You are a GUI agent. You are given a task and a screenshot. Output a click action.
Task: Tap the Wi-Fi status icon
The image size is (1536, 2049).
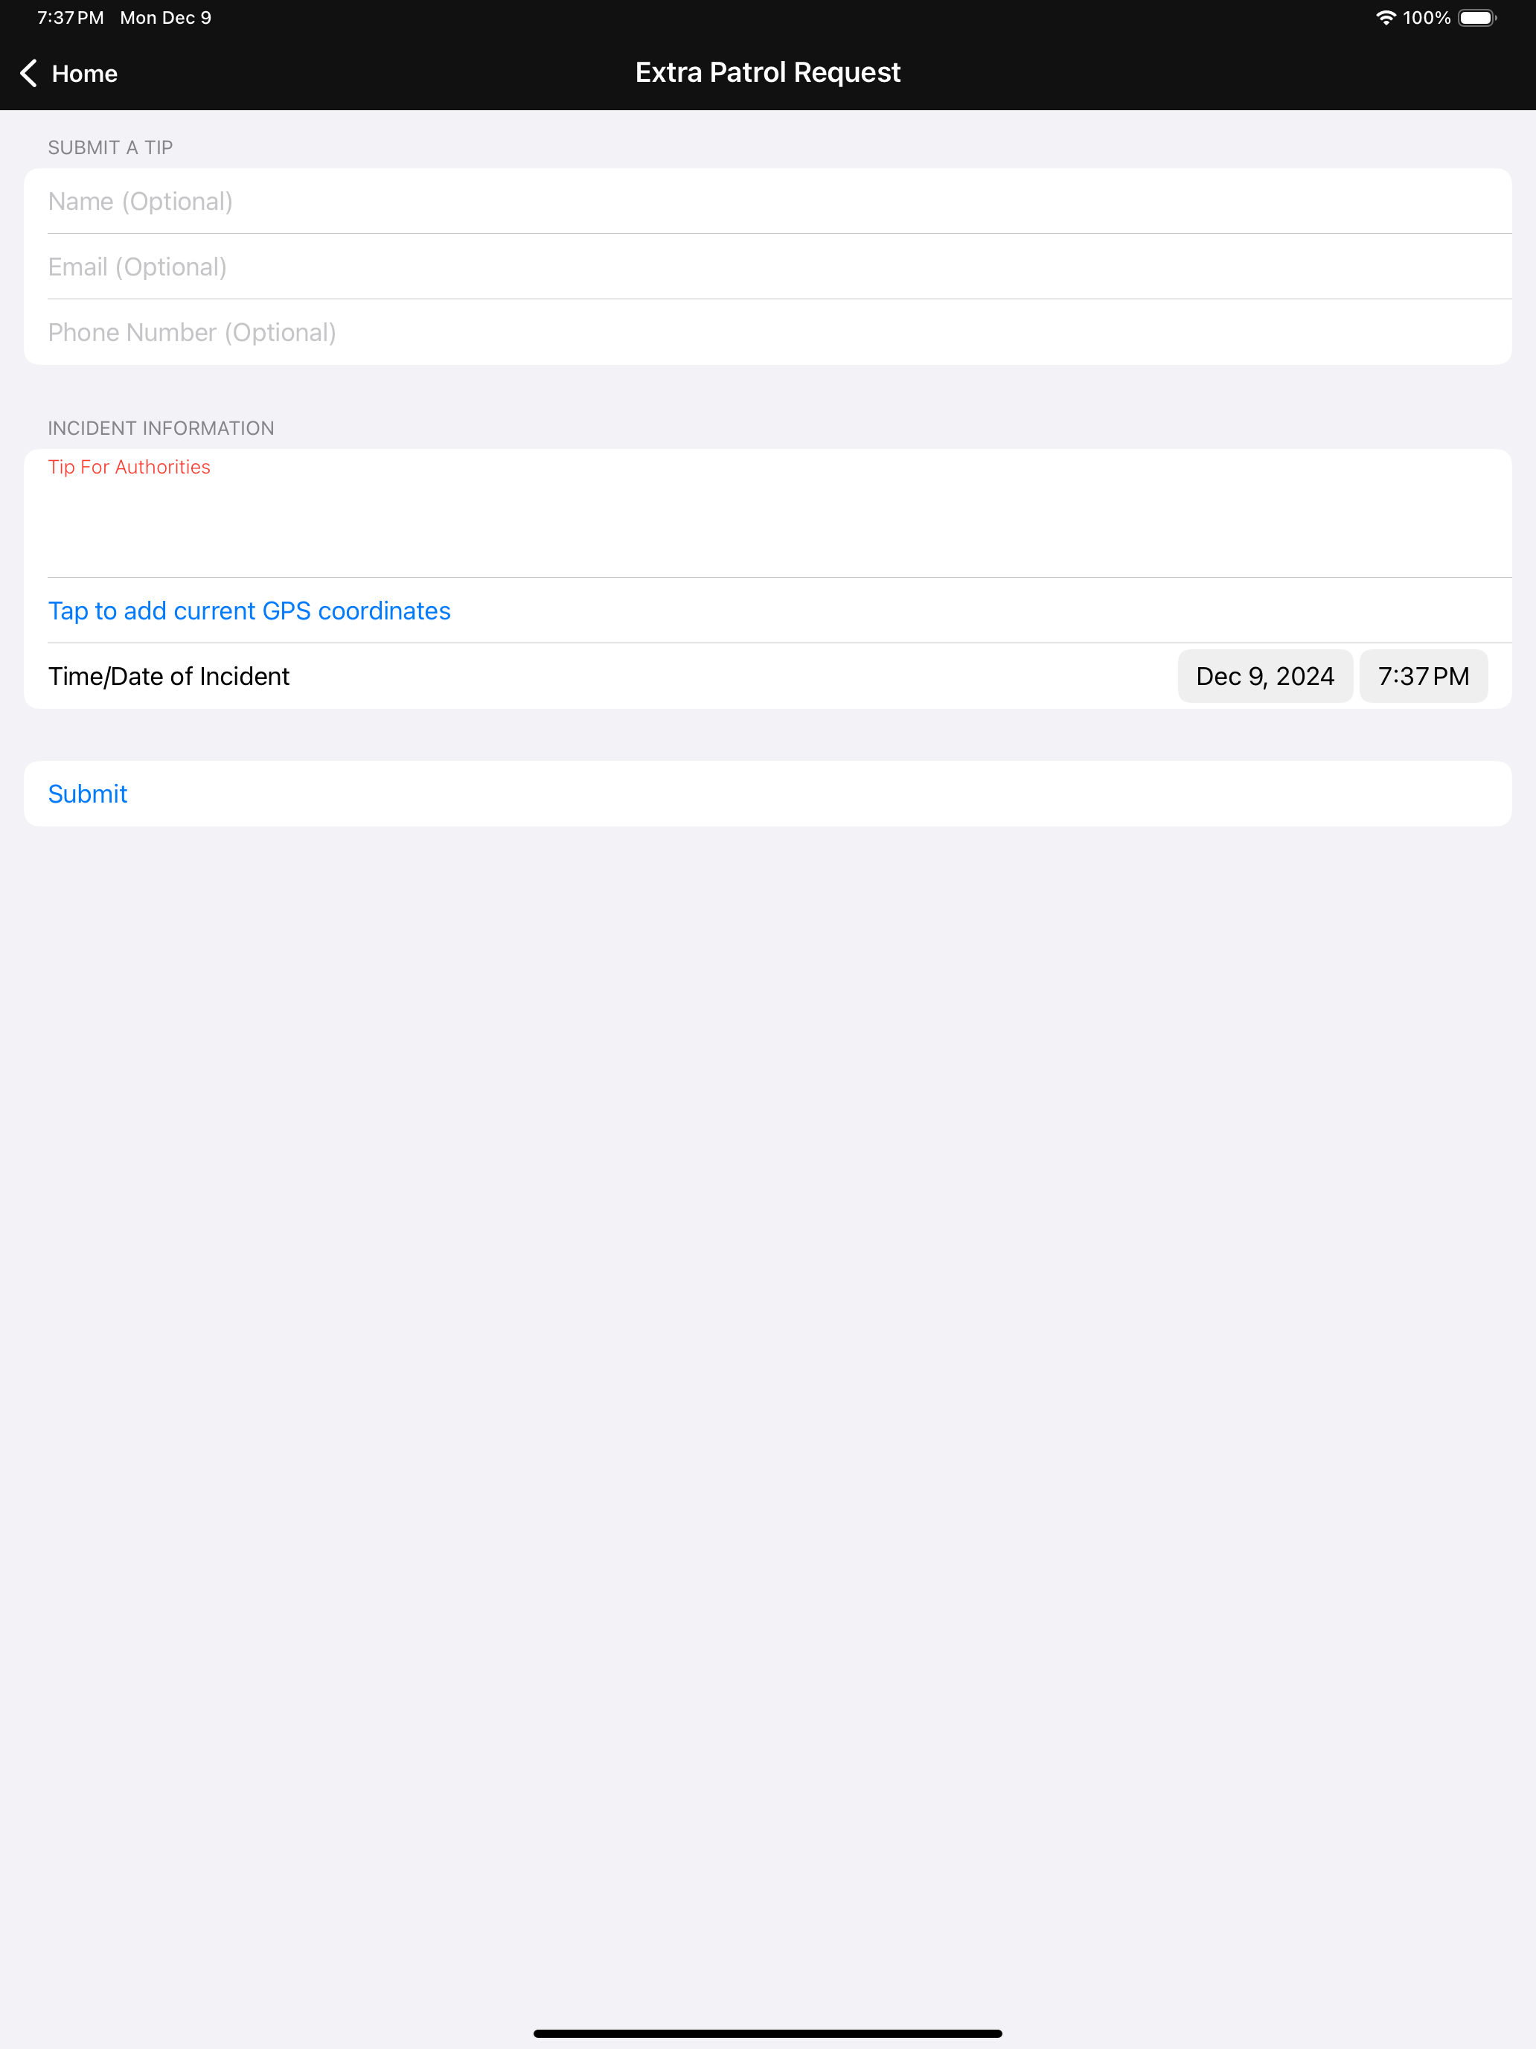pos(1385,18)
